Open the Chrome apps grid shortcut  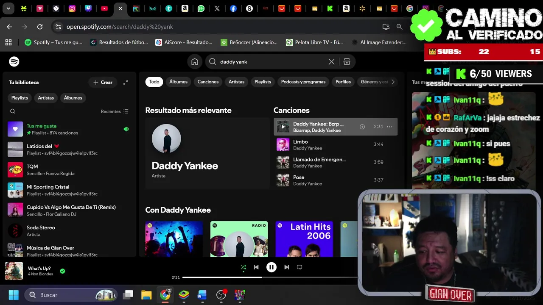pyautogui.click(x=8, y=42)
